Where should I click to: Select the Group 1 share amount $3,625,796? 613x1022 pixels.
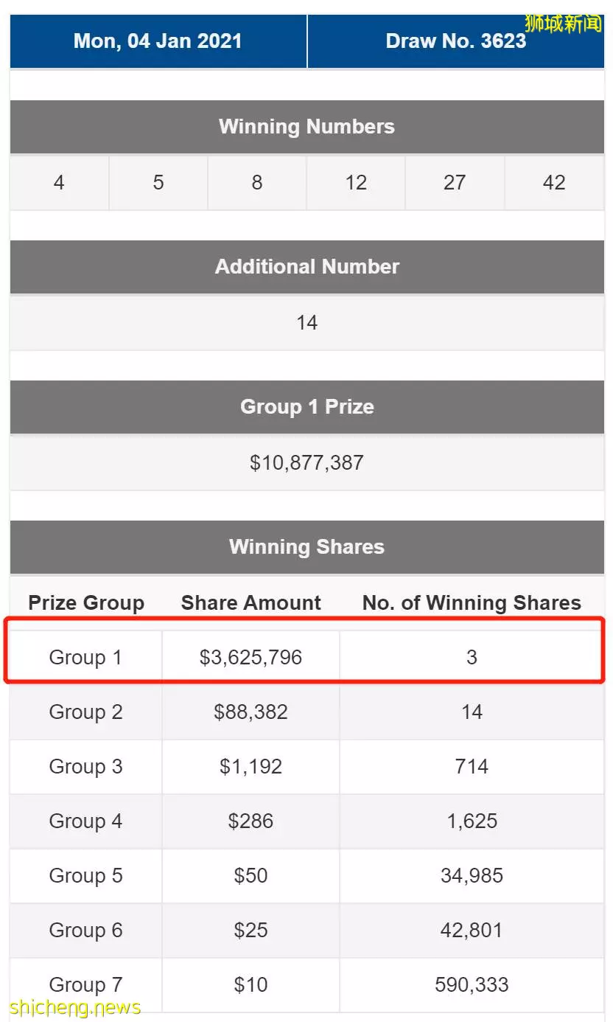pos(251,658)
